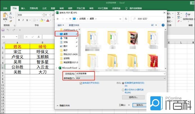195x114 pixels.
Task: Click the blue Help question mark icon
Action: [163, 25]
